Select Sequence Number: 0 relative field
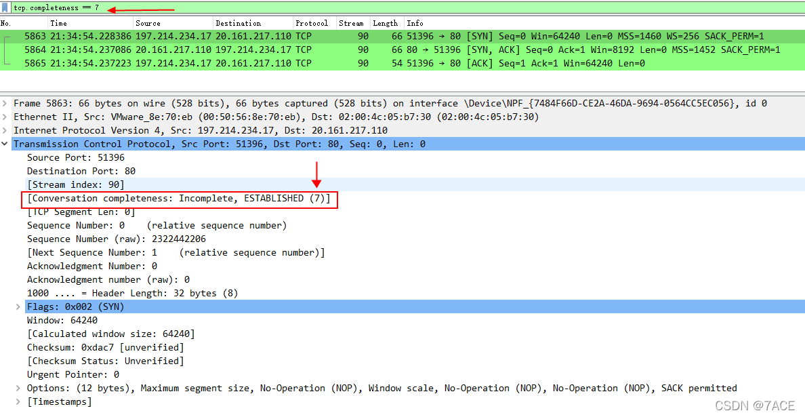The height and width of the screenshot is (417, 805). pyautogui.click(x=157, y=225)
